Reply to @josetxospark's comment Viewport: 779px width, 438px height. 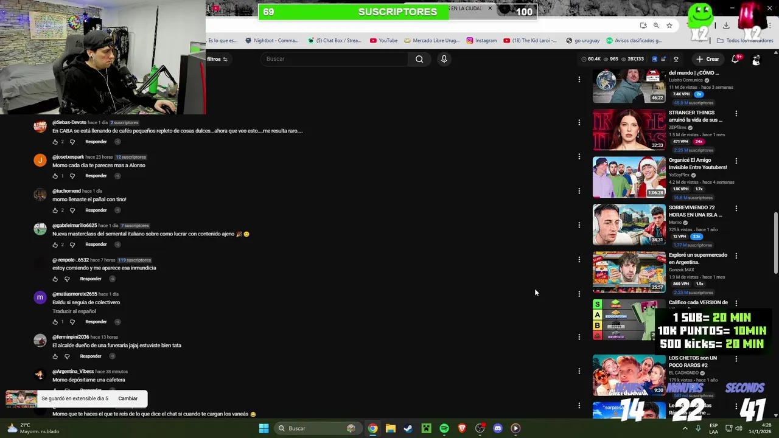pyautogui.click(x=96, y=176)
